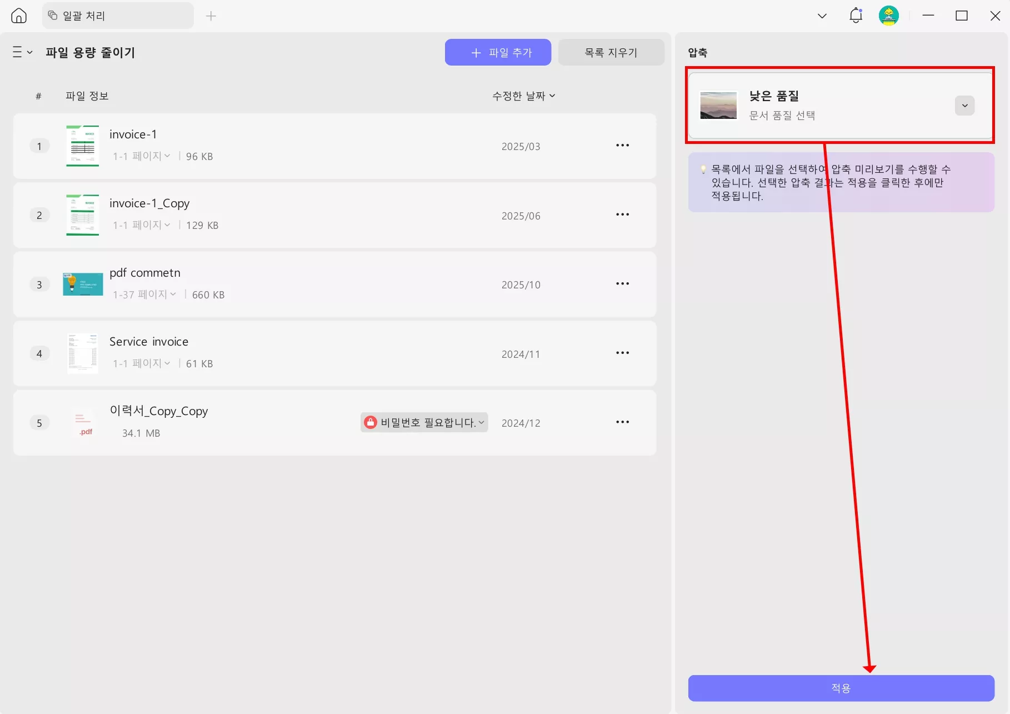Expand page range for invoice-1_Copy

[x=142, y=225]
